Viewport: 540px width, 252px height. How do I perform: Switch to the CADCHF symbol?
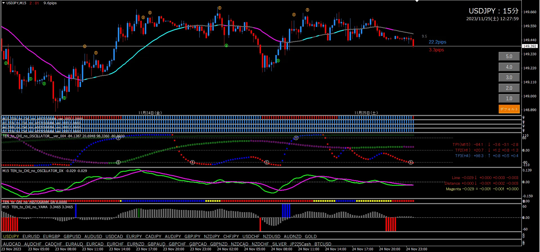[x=53, y=244]
